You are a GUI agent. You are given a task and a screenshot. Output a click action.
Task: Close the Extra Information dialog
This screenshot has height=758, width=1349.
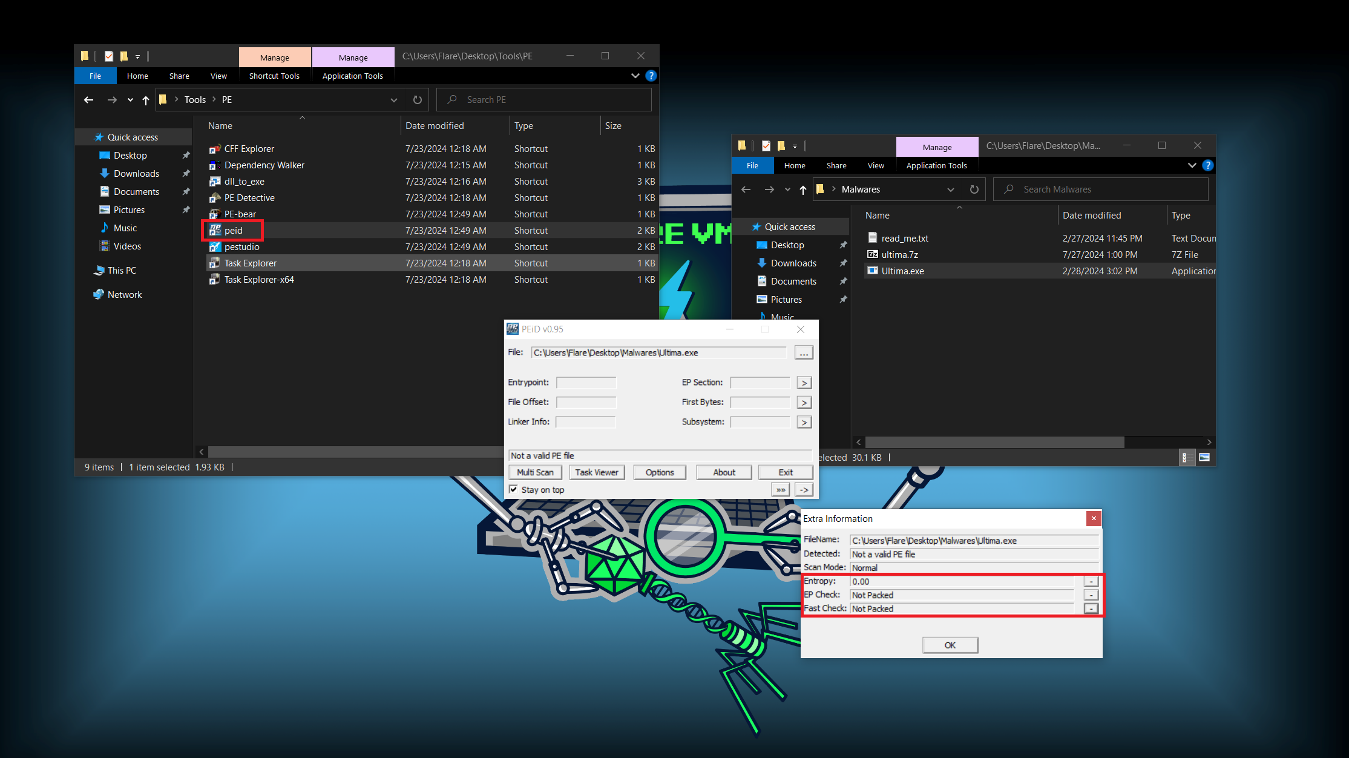(x=1094, y=518)
